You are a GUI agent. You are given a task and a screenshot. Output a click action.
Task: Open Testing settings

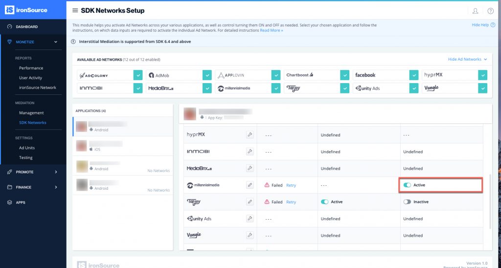(25, 157)
